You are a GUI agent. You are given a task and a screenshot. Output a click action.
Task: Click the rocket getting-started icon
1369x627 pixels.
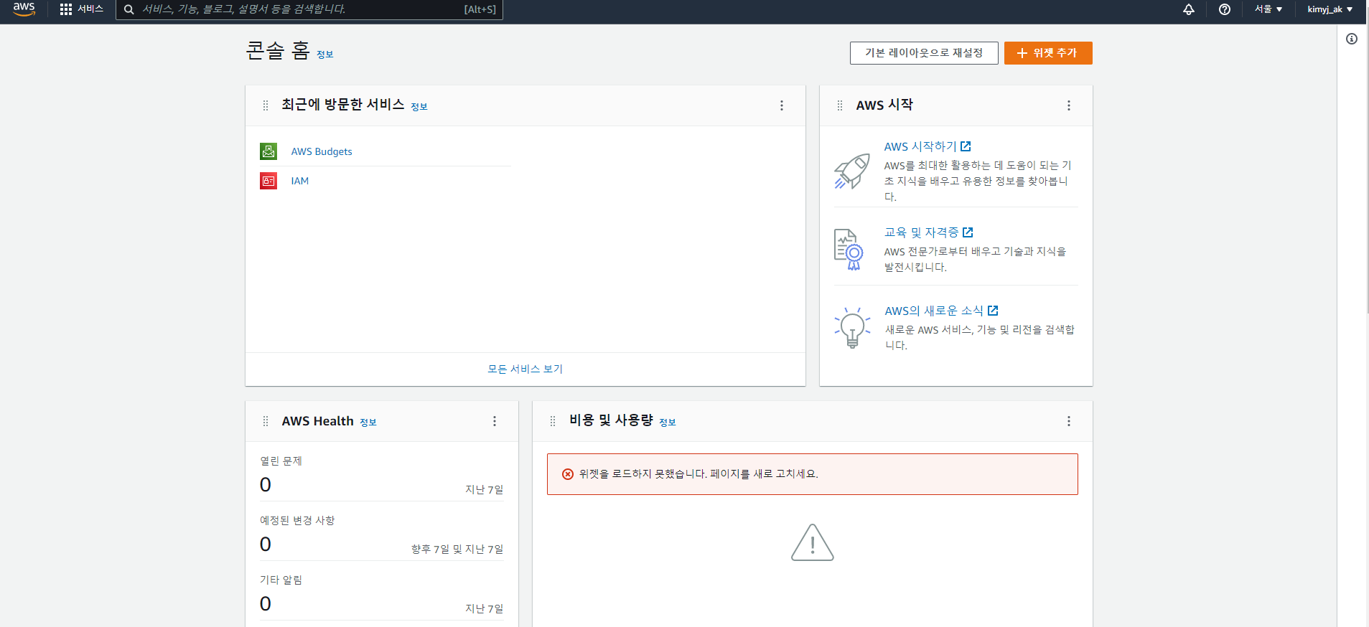(x=852, y=171)
